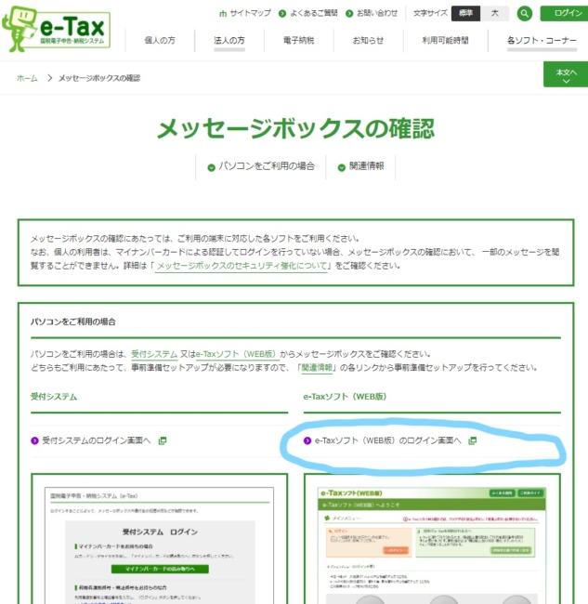Click purple arrow icon before 受付システムのログイン画面へ
588x604 pixels.
[34, 440]
